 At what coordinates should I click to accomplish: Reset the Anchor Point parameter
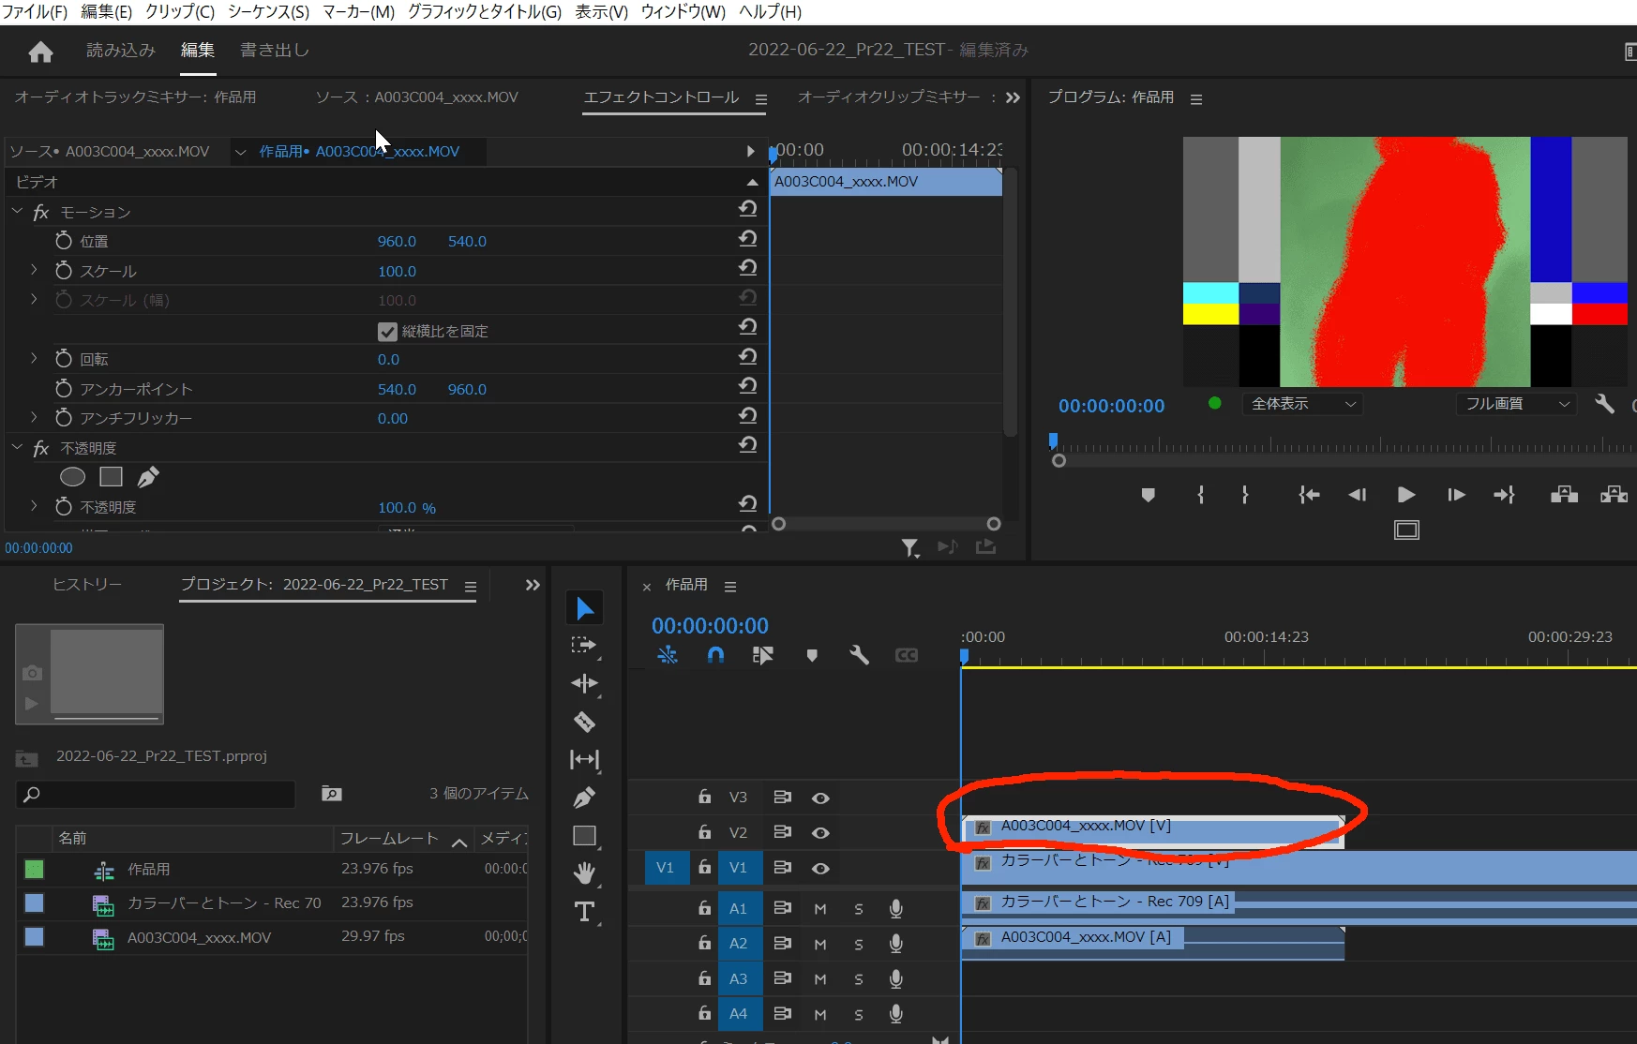tap(747, 387)
